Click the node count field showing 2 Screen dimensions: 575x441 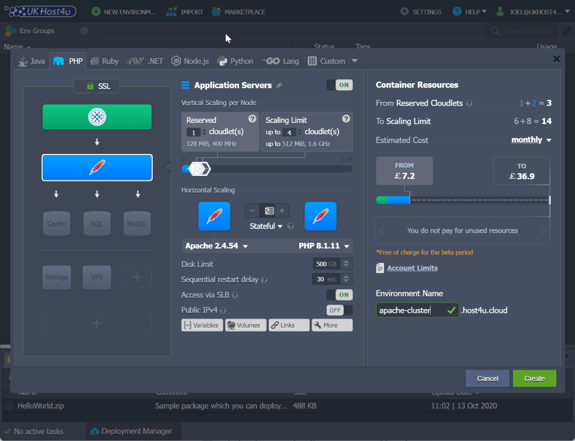point(269,211)
